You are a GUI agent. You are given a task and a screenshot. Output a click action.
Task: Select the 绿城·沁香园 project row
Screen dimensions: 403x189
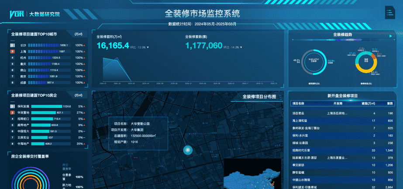pos(343,143)
